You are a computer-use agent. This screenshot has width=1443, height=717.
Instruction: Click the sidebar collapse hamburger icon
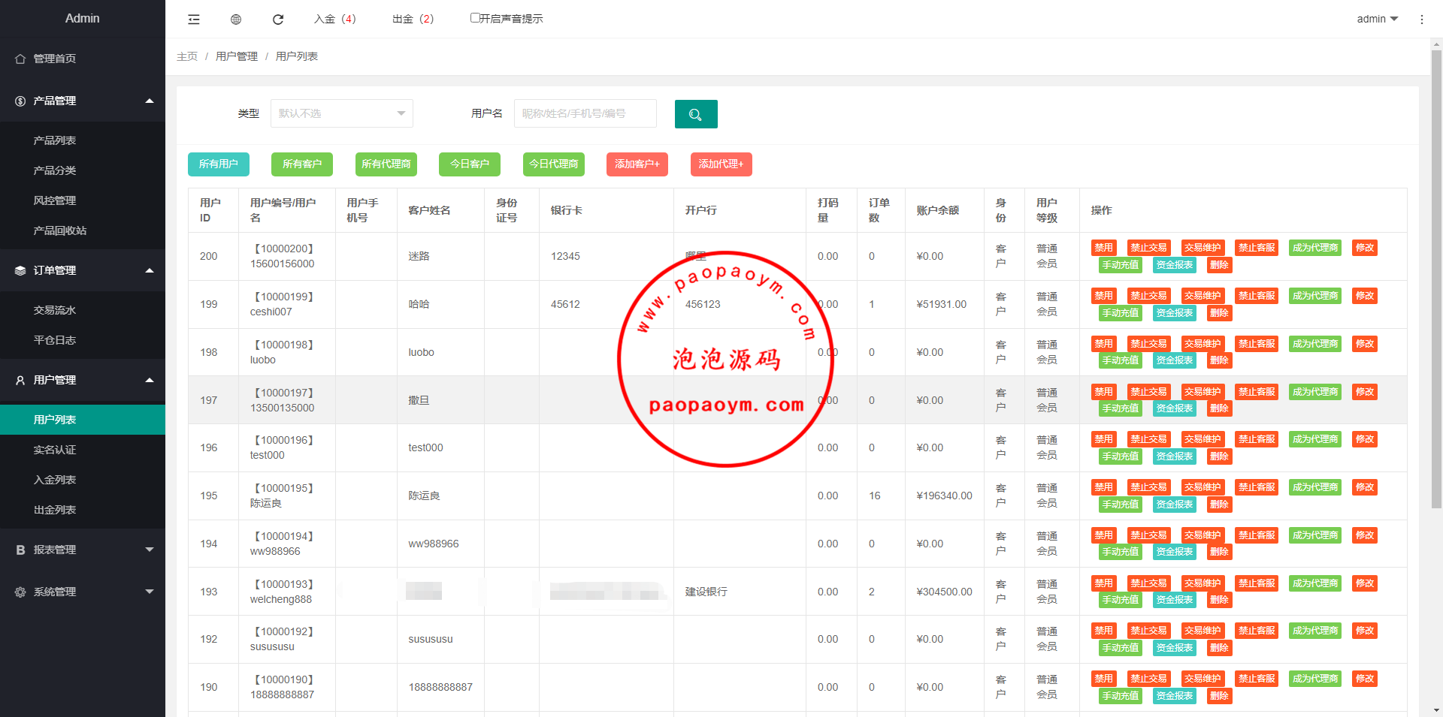[194, 20]
